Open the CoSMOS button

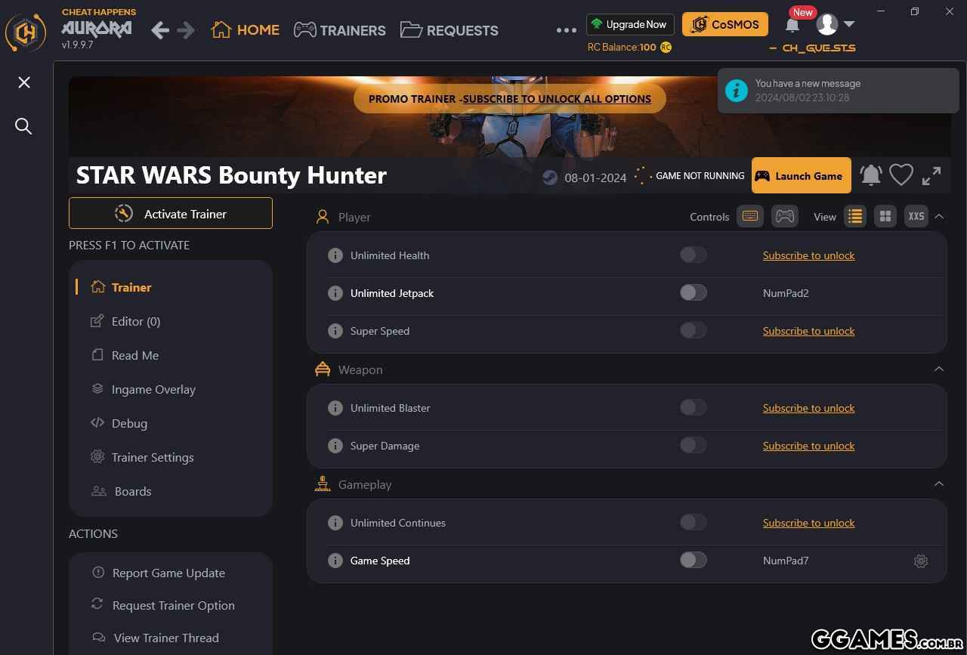click(725, 24)
